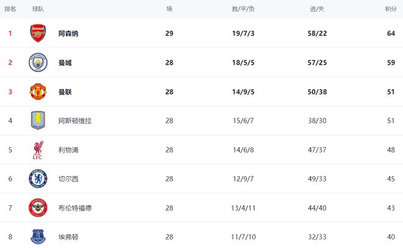
Task: Click the Brentford club crest icon
Action: tap(38, 208)
